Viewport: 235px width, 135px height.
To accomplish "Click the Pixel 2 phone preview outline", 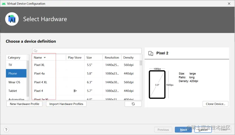I will pyautogui.click(x=157, y=84).
